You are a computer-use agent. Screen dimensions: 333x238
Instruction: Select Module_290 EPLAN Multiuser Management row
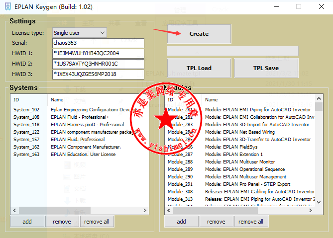[240, 176]
